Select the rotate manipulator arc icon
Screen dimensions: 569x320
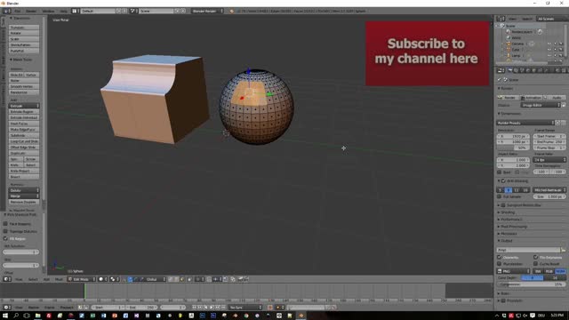(x=136, y=279)
